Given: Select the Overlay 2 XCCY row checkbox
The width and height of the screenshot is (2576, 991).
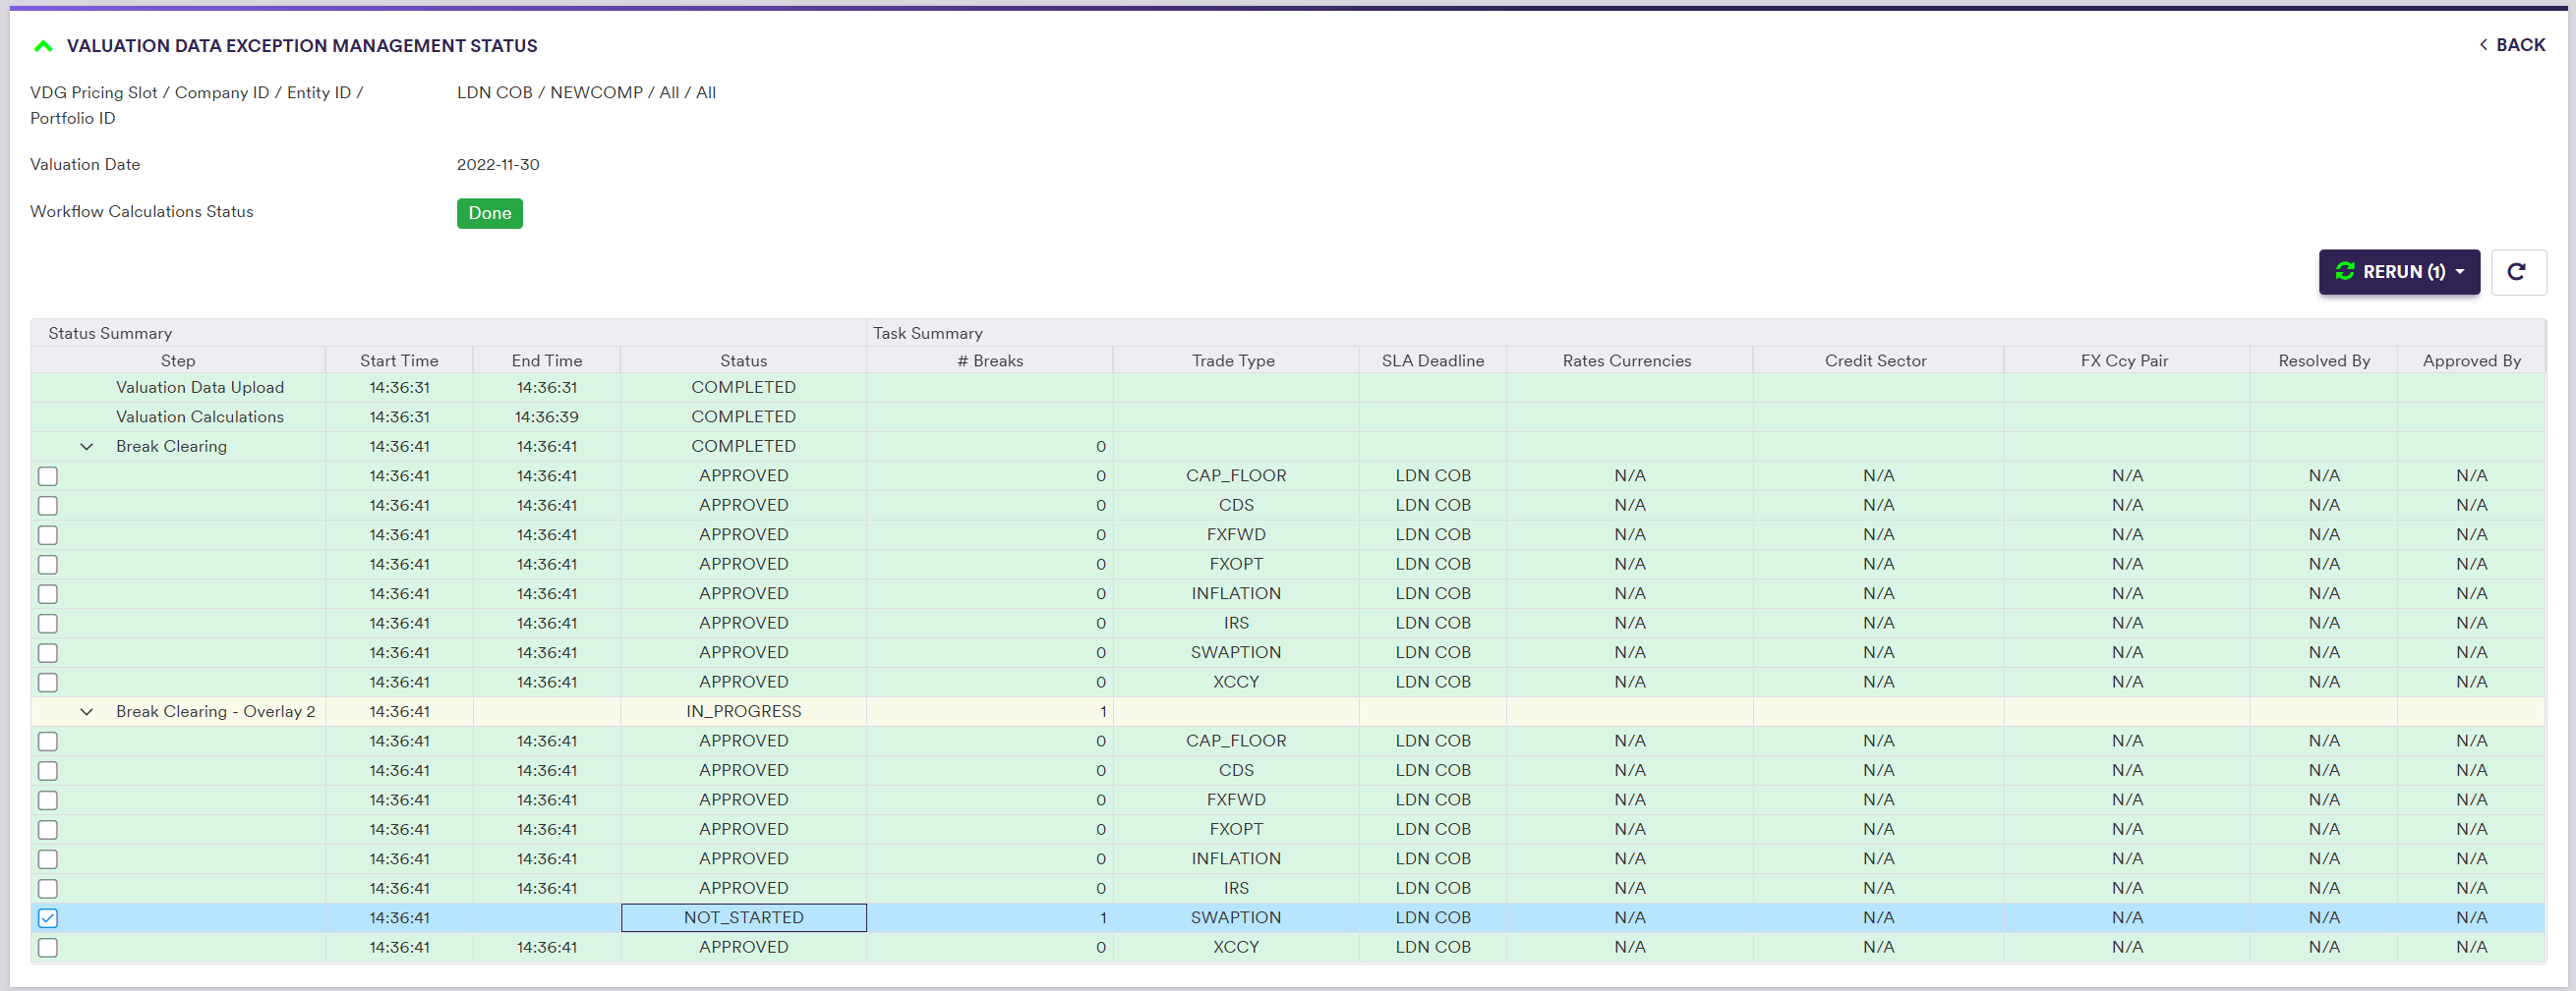Looking at the screenshot, I should (x=48, y=947).
